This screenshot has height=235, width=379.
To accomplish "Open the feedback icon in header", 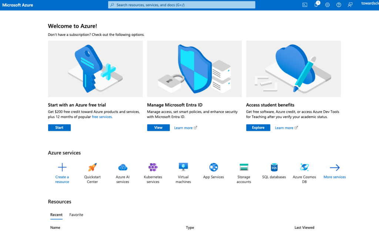I will click(x=350, y=5).
